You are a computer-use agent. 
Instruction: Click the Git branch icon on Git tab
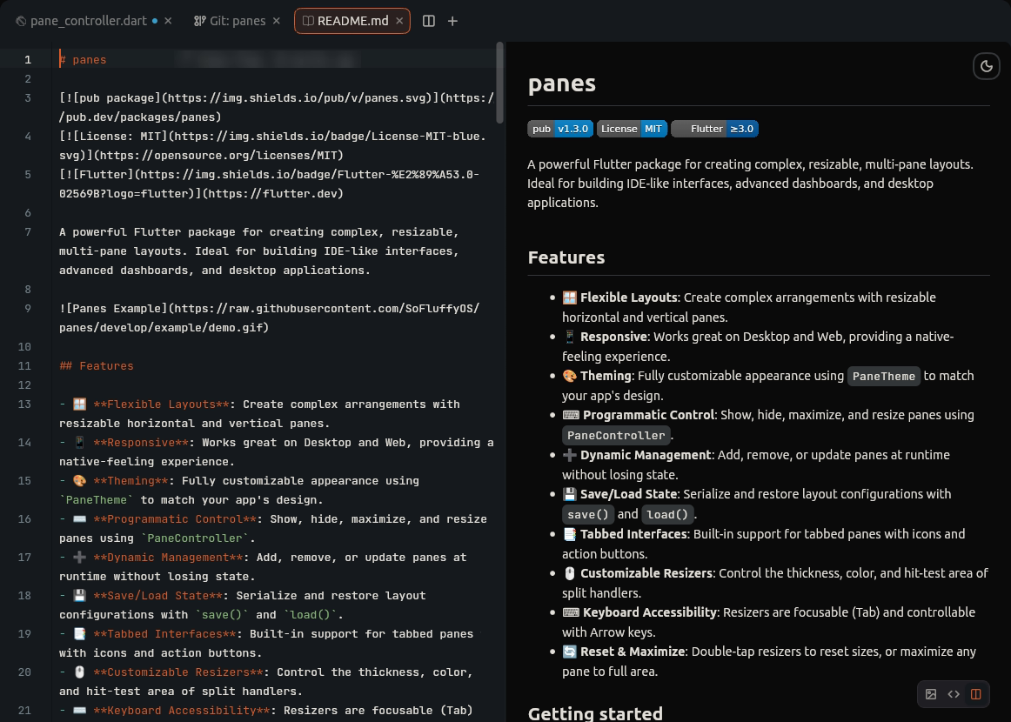[199, 21]
